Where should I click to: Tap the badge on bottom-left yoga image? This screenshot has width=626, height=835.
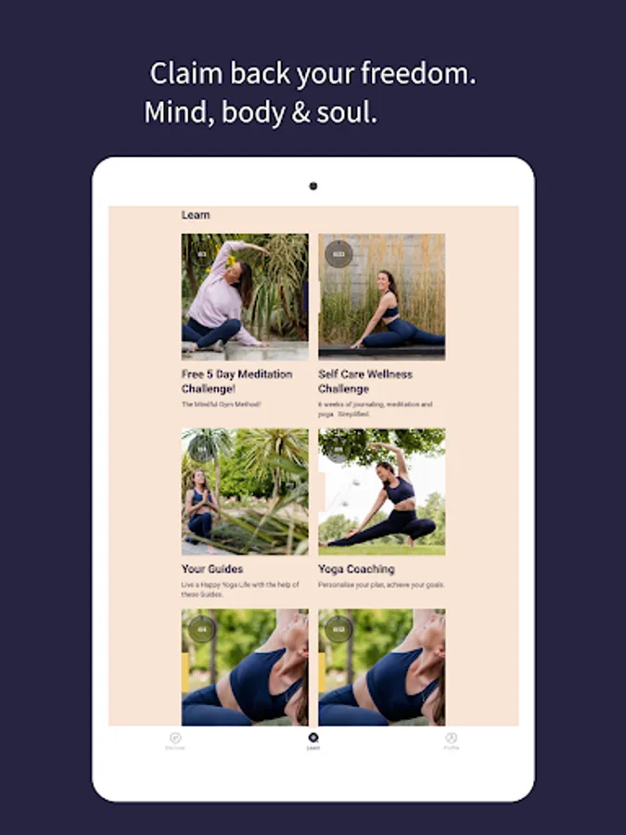(x=202, y=629)
